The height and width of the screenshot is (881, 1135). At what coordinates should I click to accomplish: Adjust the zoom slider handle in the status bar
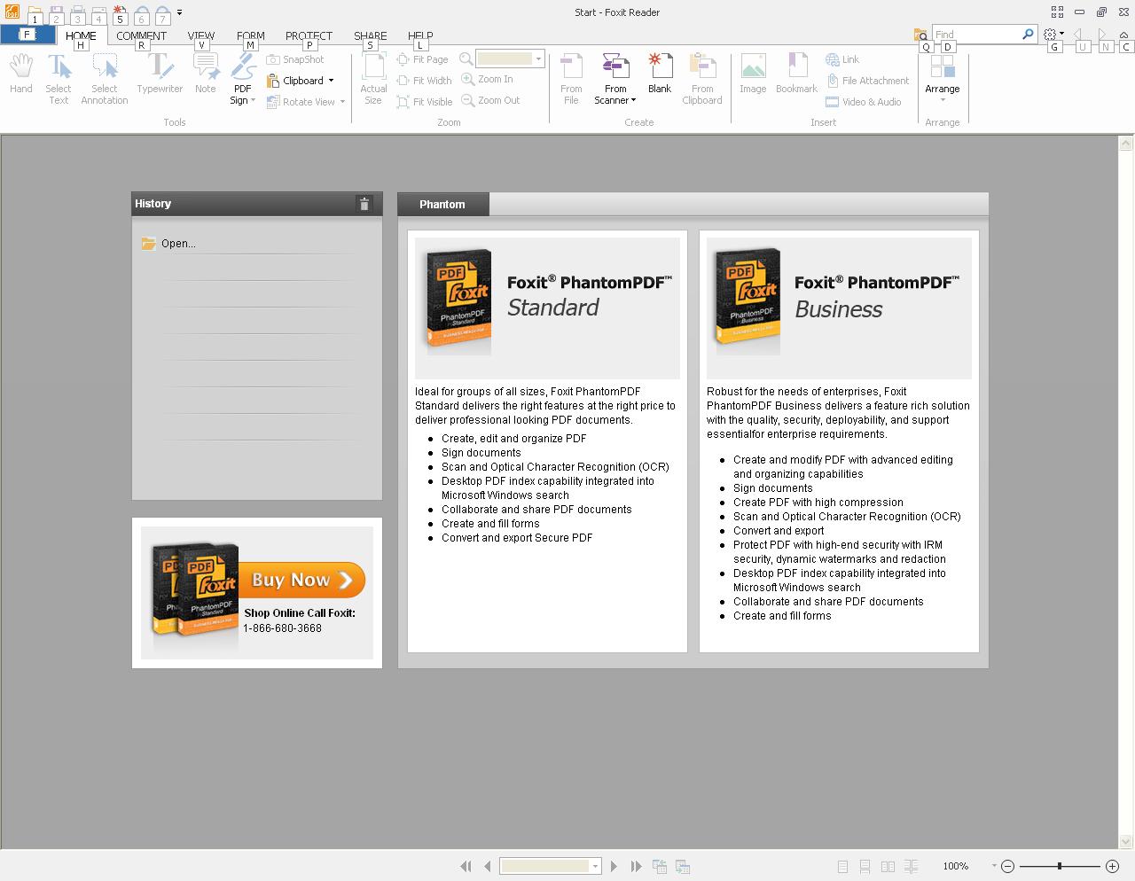click(1059, 866)
